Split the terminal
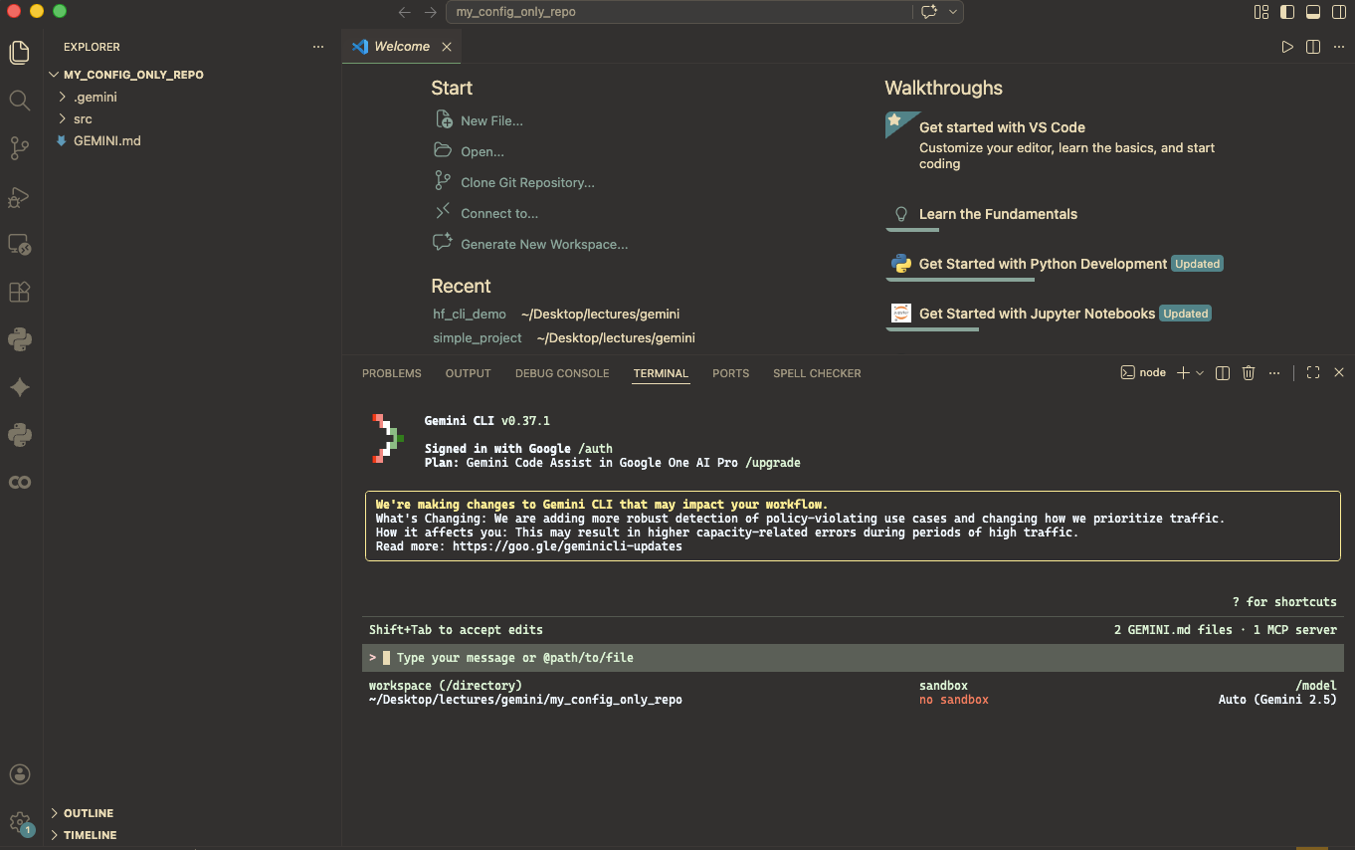This screenshot has height=850, width=1355. 1223,373
